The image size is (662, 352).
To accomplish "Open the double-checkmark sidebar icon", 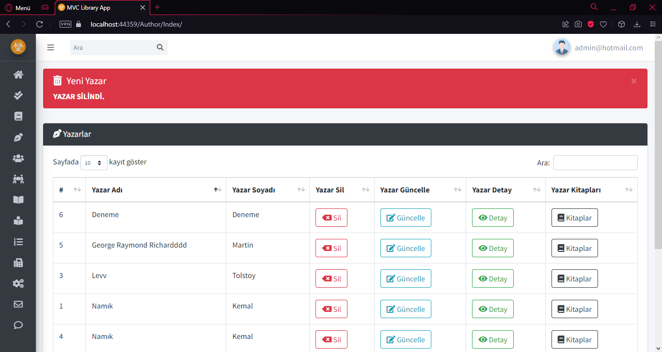I will [18, 95].
